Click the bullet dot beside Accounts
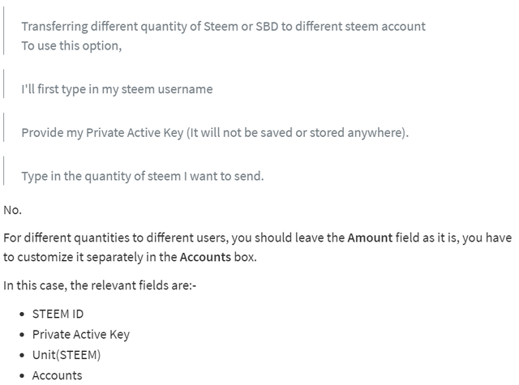519x385 pixels. [22, 376]
